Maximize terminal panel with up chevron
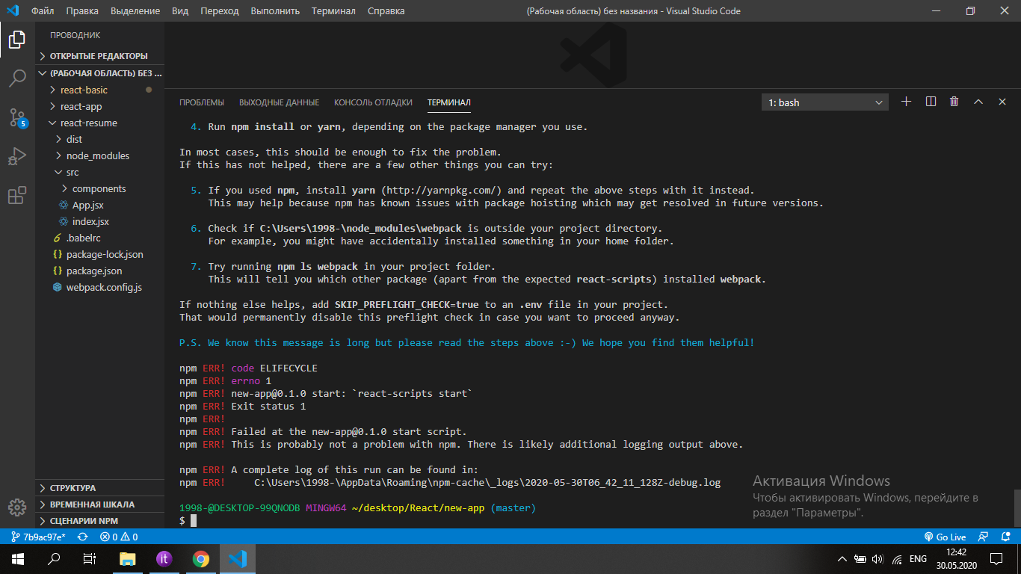 click(x=978, y=102)
